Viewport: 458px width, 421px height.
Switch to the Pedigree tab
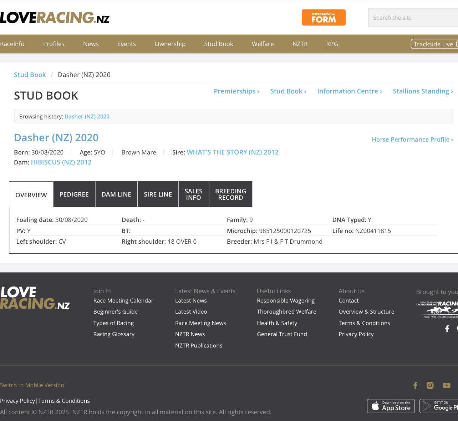click(x=74, y=194)
